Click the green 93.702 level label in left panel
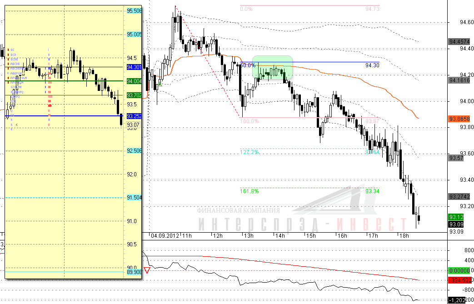474x304 pixels. click(x=134, y=95)
